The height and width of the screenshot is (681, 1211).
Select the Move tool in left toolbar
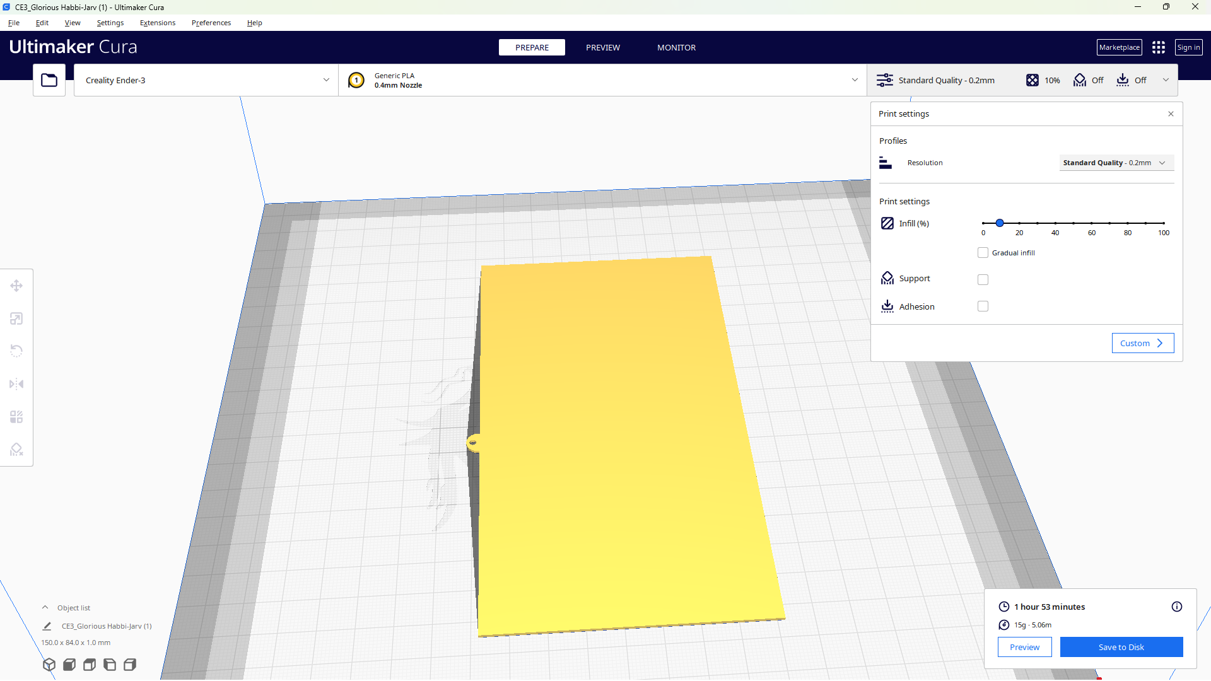pyautogui.click(x=16, y=286)
